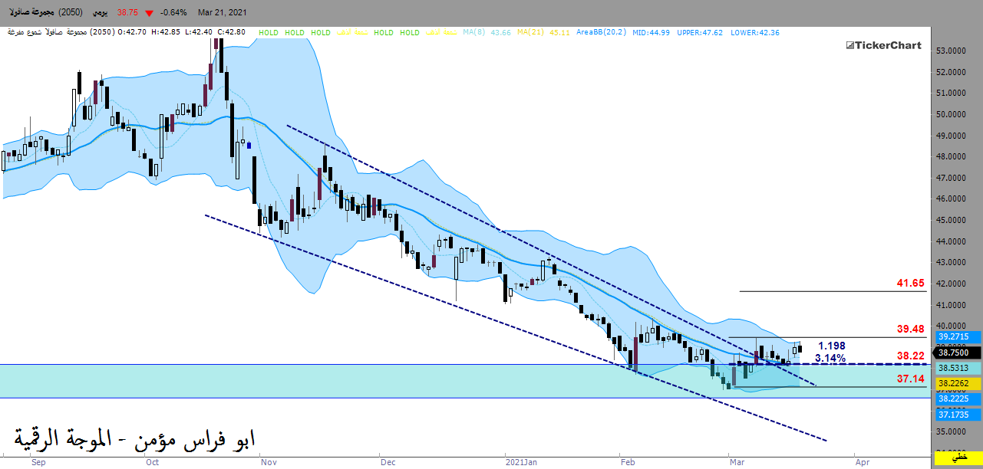Click the 2021Jan label on time axis
The image size is (983, 469).
point(521,462)
